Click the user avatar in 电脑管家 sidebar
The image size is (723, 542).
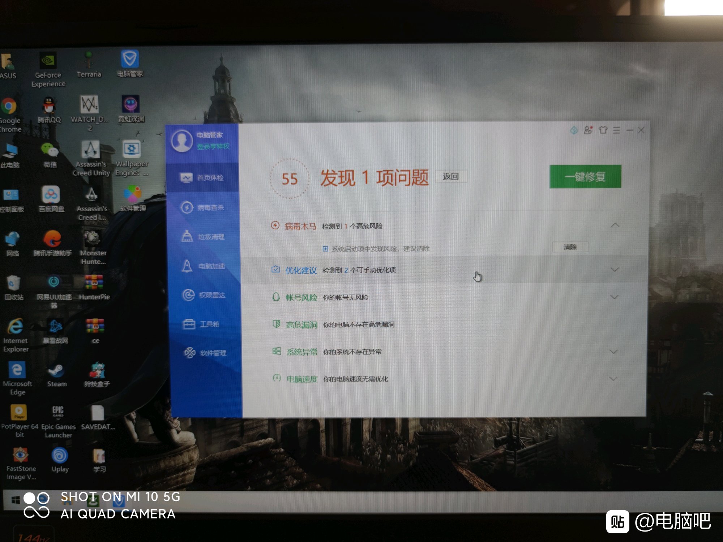(x=182, y=141)
